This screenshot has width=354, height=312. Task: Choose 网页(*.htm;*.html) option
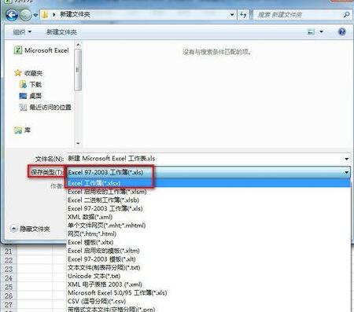pos(208,233)
